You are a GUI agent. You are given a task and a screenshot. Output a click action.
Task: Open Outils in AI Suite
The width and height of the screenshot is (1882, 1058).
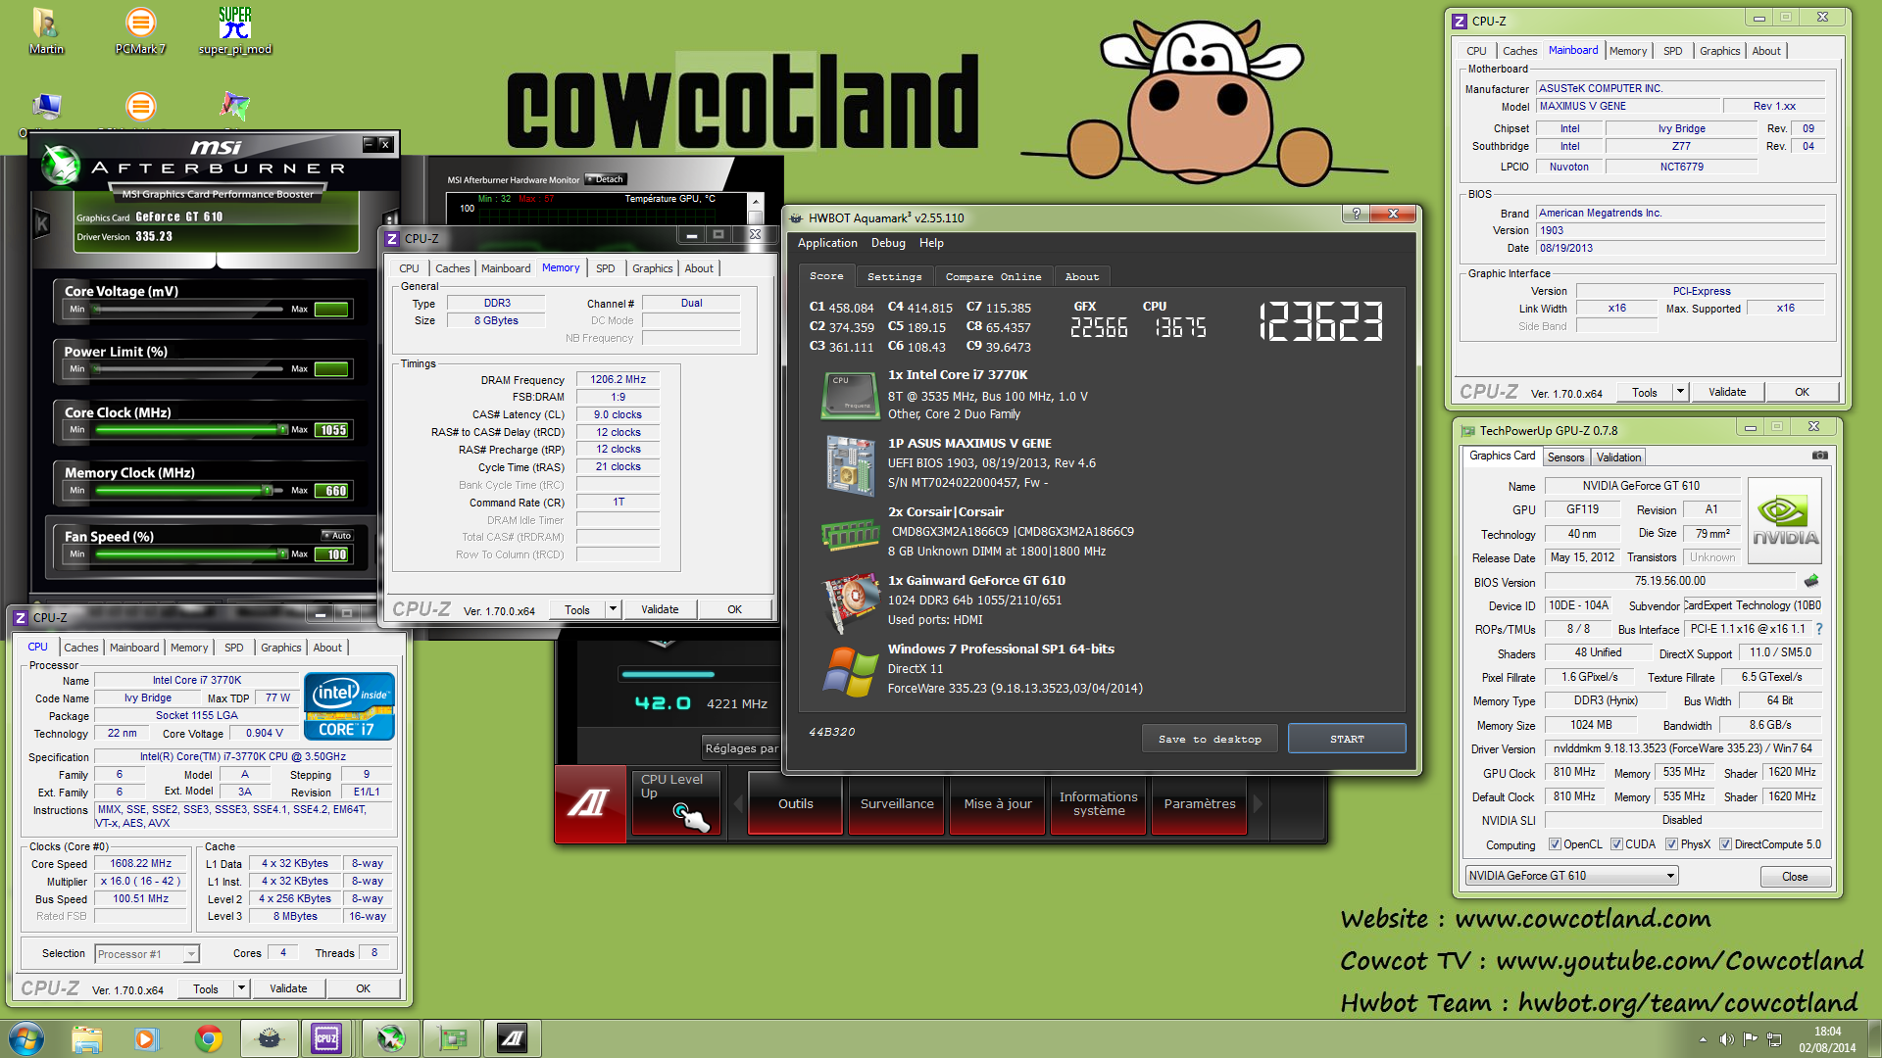795,803
